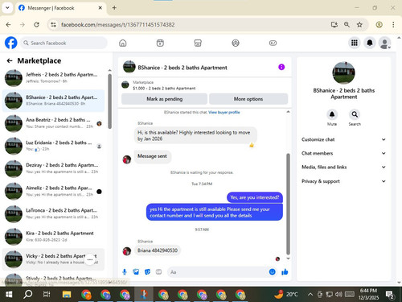Open the GIF picker icon
402x302 pixels.
click(x=158, y=272)
